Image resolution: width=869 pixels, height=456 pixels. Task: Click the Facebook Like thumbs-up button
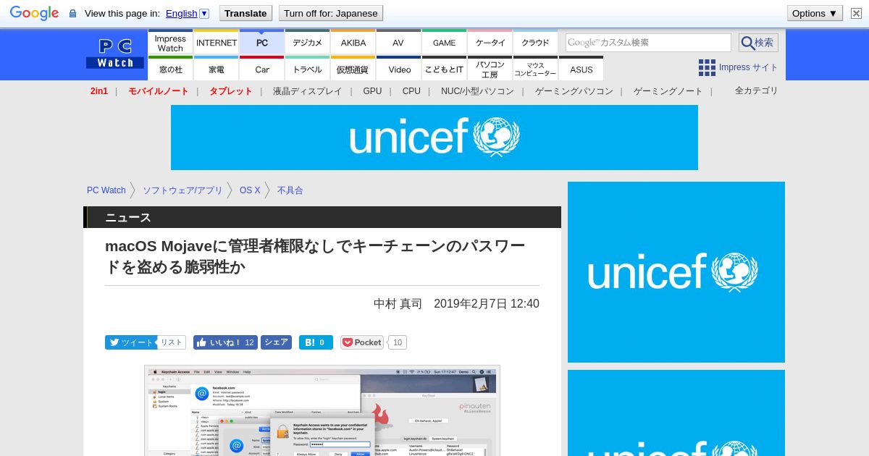pos(225,342)
